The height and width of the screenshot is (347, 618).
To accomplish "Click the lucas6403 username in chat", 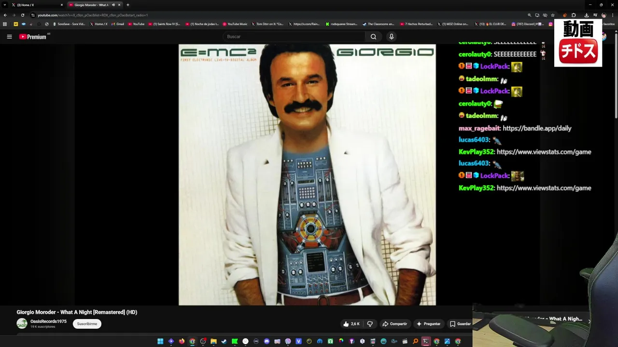I will point(474,140).
